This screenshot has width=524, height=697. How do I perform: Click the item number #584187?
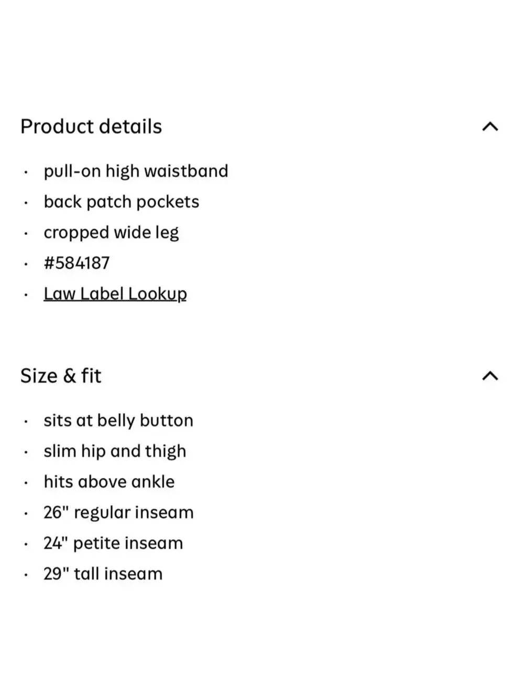[77, 263]
